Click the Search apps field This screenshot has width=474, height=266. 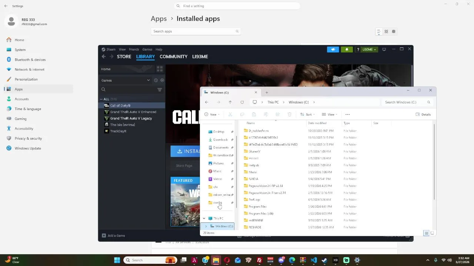tap(196, 31)
